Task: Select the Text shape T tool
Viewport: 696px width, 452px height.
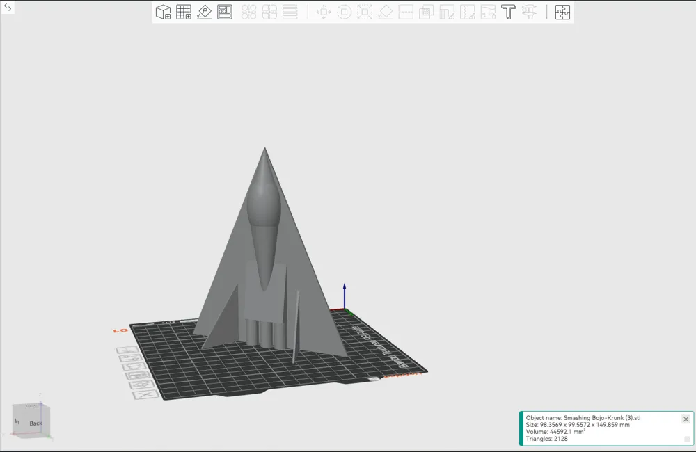Action: tap(508, 12)
